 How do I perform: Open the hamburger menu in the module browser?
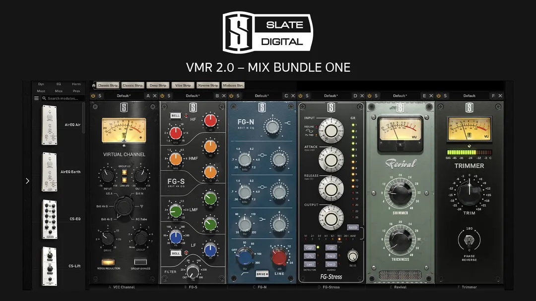[x=37, y=98]
